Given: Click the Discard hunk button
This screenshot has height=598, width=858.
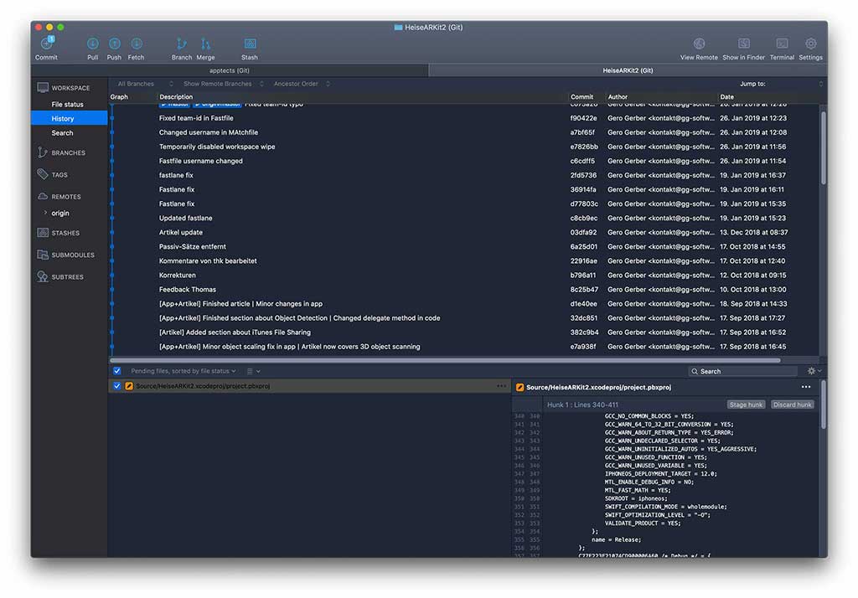Looking at the screenshot, I should click(x=792, y=405).
